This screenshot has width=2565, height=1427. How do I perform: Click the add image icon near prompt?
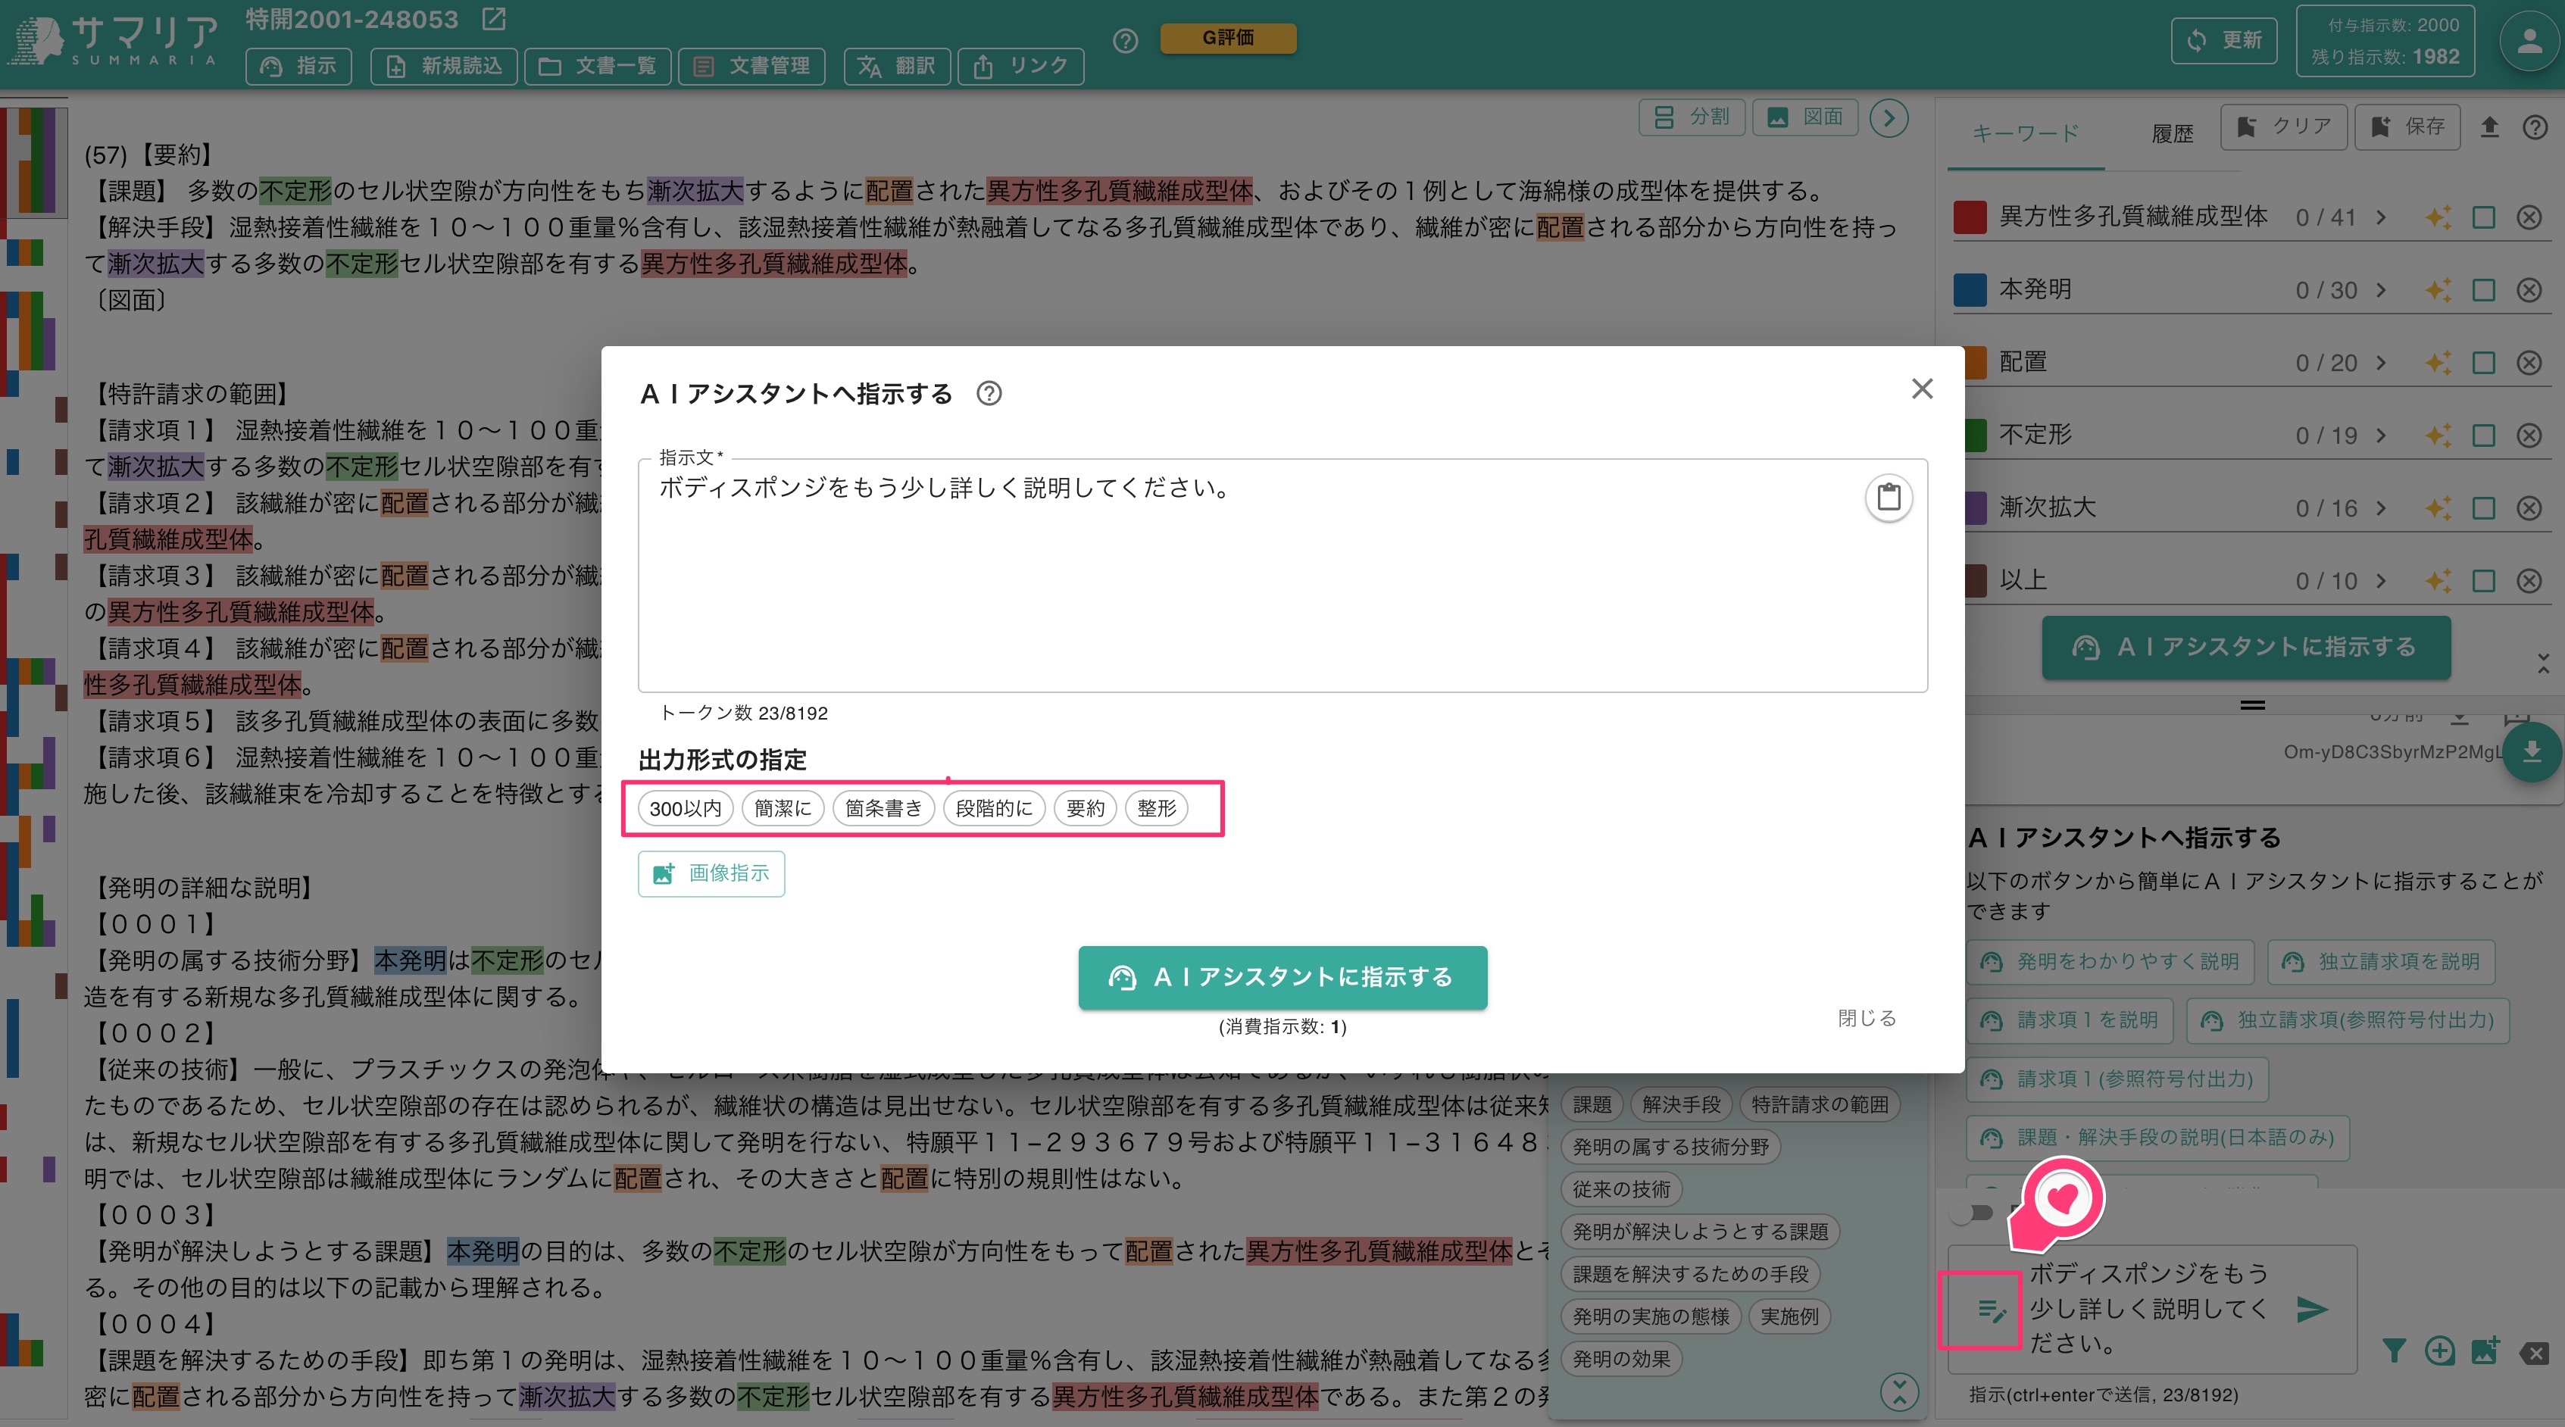[x=2485, y=1351]
